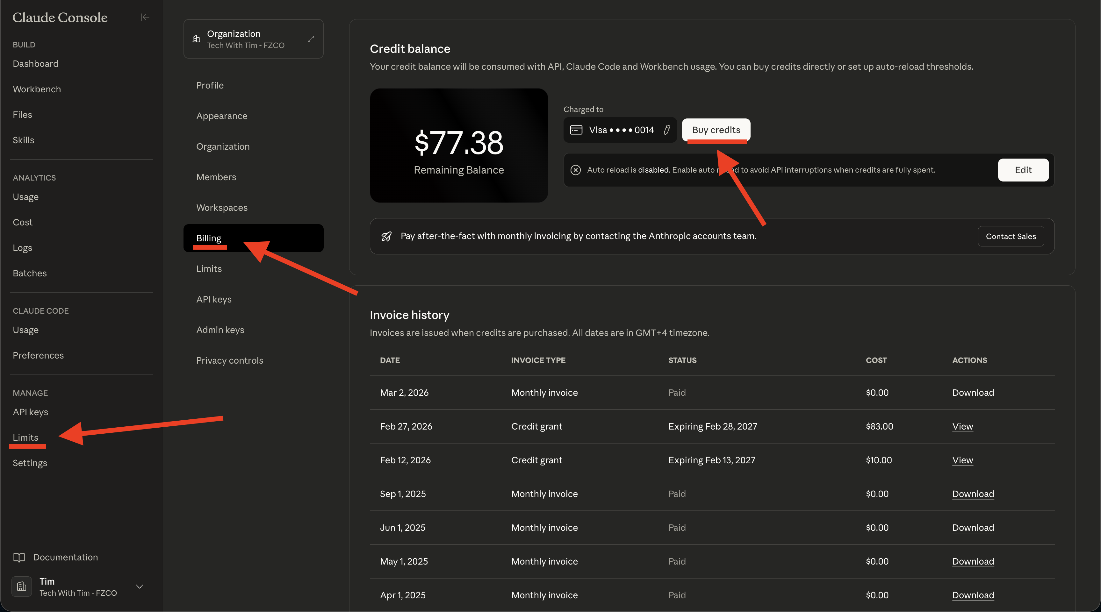Collapse the Claude Console sidebar
Viewport: 1101px width, 612px height.
(145, 17)
